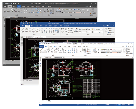This screenshot has height=109, width=136.
Task: Click Dimension tool in the blue-themed window
Action: (62, 30)
